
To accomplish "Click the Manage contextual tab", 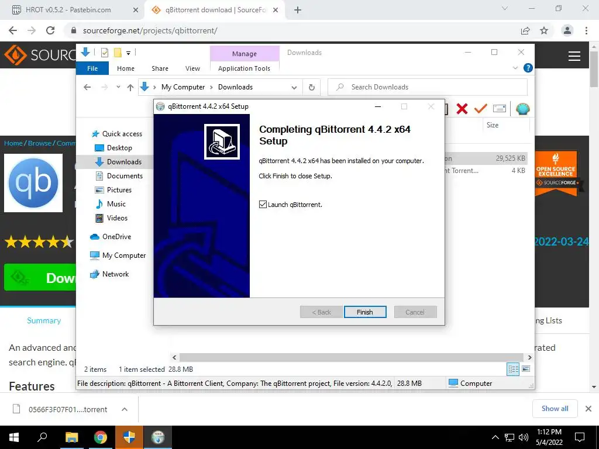I will click(245, 54).
